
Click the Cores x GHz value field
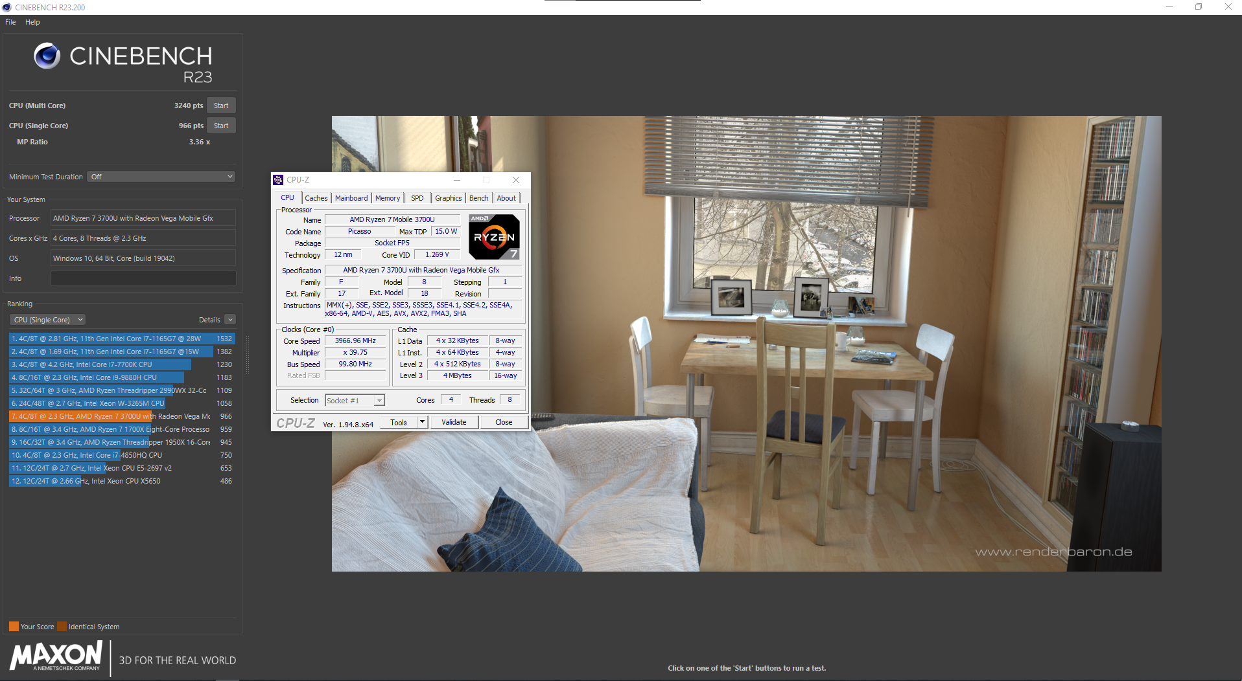pyautogui.click(x=143, y=238)
